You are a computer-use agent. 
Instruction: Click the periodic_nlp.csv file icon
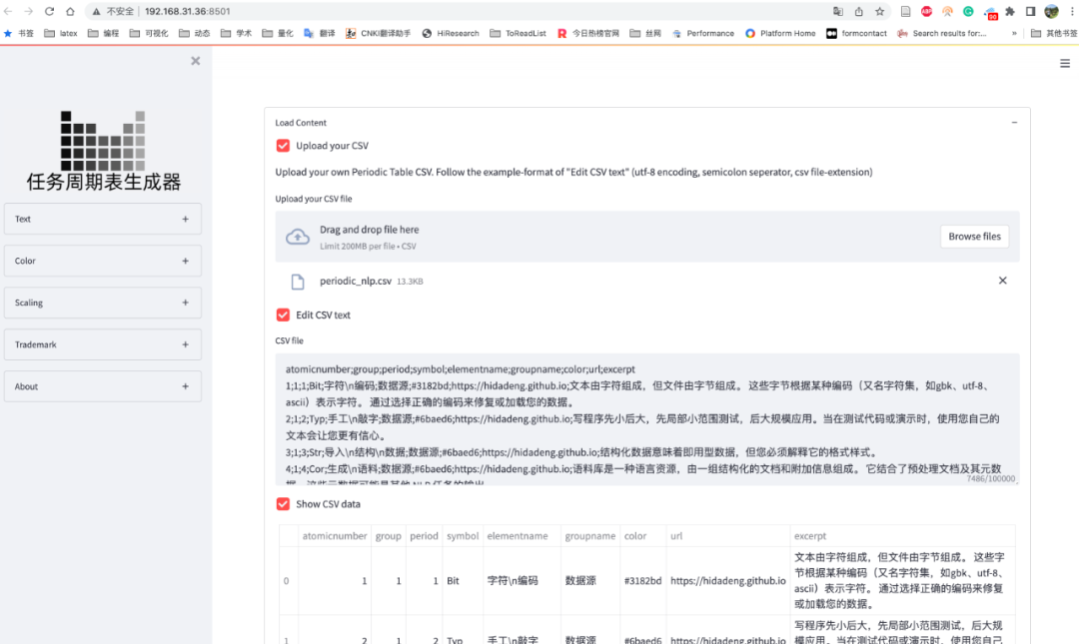point(298,282)
